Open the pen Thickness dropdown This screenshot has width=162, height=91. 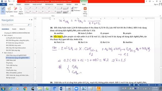click(76, 10)
